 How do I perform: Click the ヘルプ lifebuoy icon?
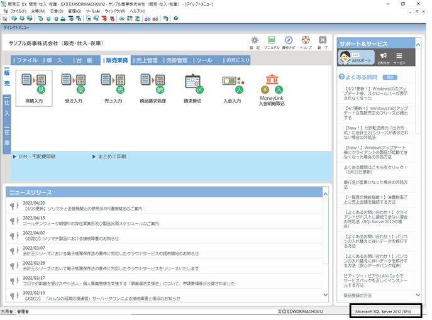click(306, 42)
